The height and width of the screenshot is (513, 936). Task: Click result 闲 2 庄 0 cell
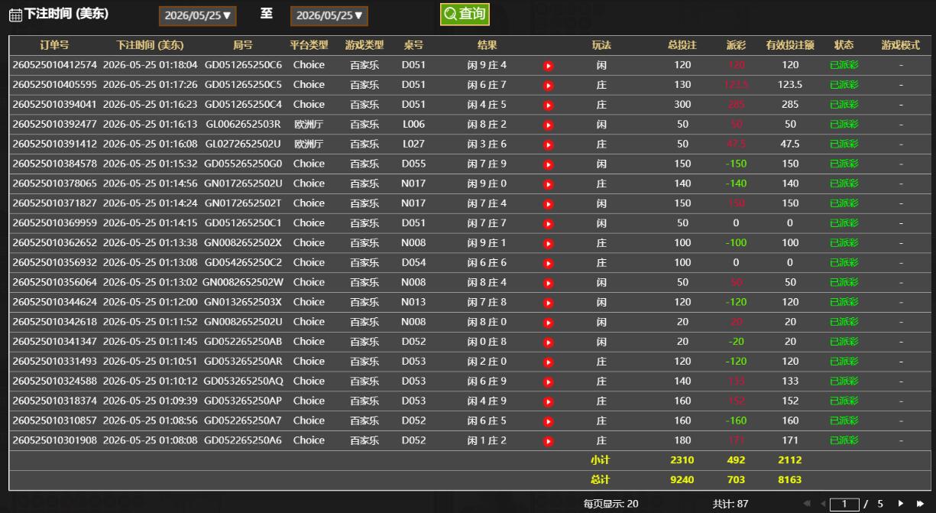(x=487, y=362)
